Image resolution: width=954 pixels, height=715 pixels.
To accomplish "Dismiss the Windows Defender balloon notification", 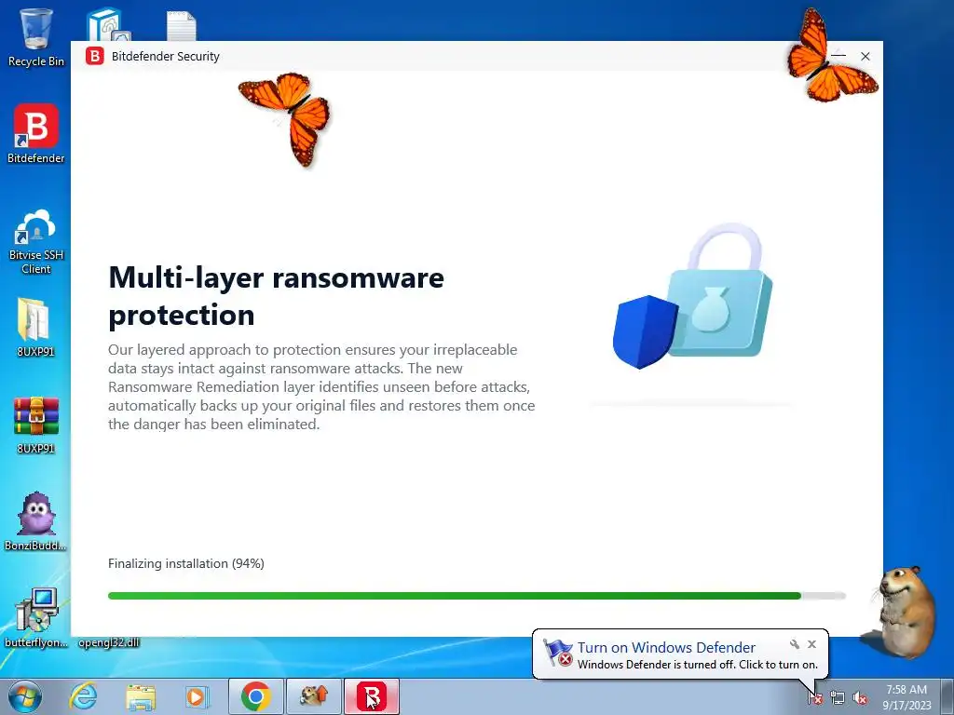I will (x=811, y=644).
